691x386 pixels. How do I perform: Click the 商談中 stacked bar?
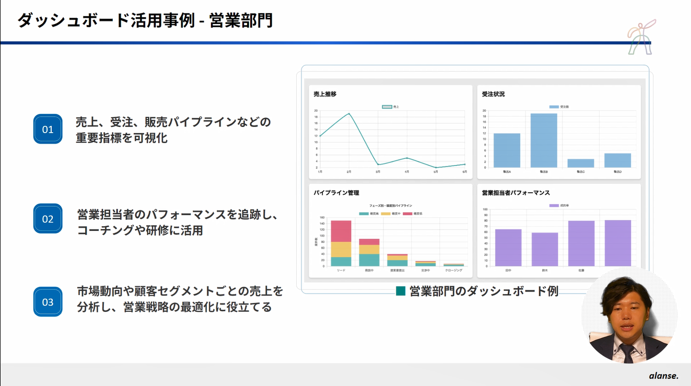(369, 252)
